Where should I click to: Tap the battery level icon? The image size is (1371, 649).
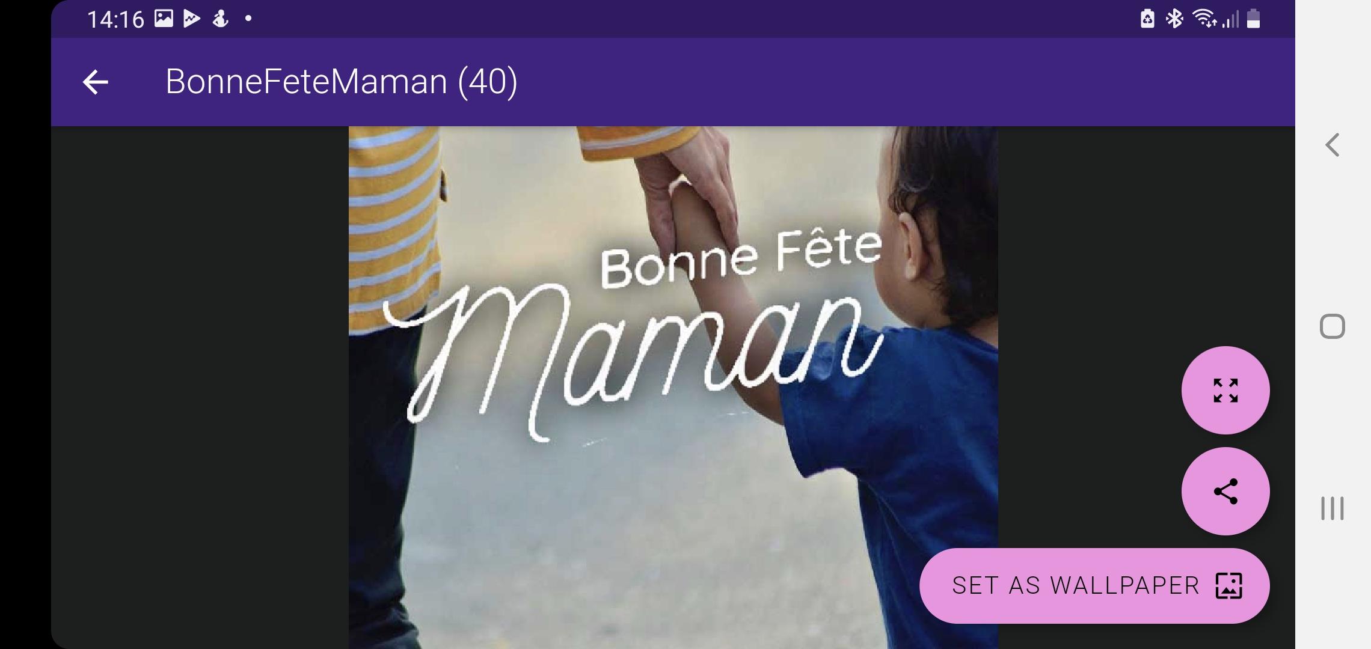click(1254, 19)
